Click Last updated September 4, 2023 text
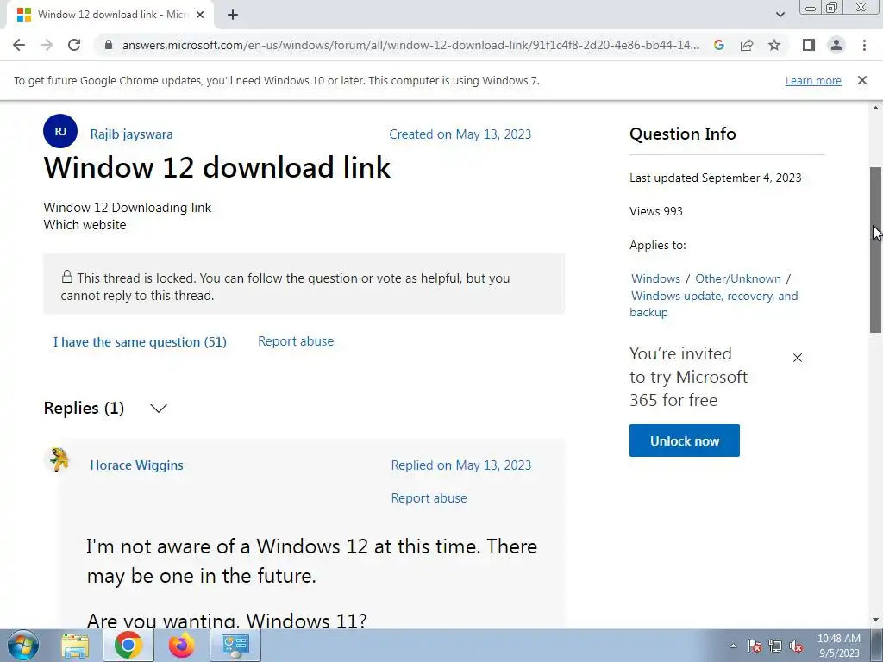883x662 pixels. pos(715,178)
